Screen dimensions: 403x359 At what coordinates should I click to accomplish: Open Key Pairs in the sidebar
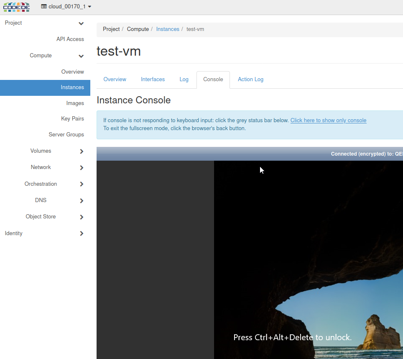pyautogui.click(x=72, y=118)
